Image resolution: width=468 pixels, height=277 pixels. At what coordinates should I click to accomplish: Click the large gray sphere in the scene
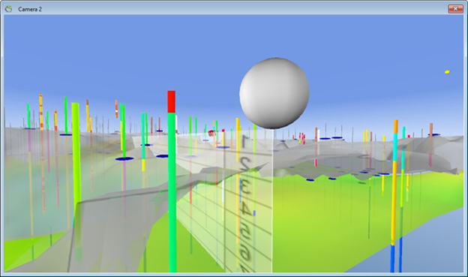(x=274, y=93)
